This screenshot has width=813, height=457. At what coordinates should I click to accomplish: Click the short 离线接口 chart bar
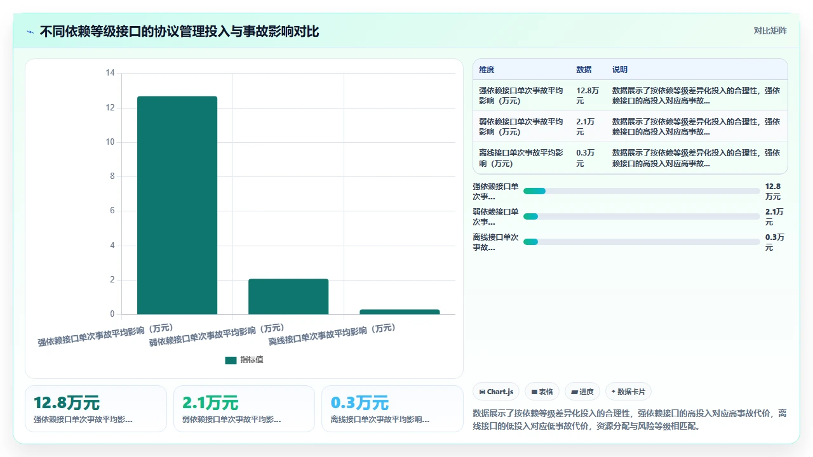tap(400, 312)
